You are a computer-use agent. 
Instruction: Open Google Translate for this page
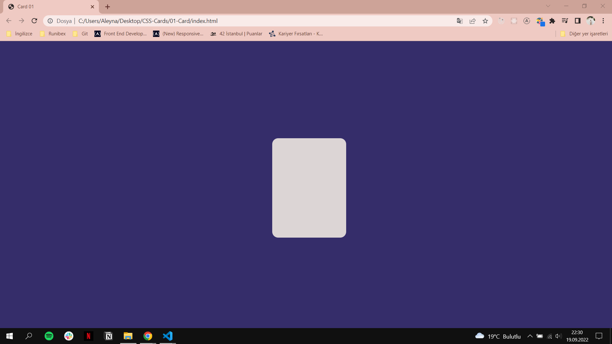coord(460,21)
